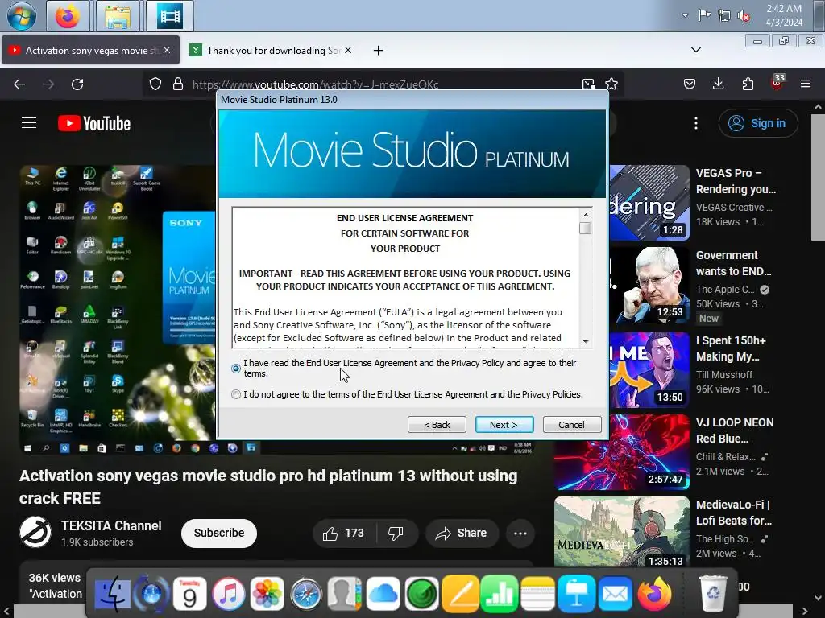
Task: Launch Numbers app from the dock
Action: tap(499, 594)
